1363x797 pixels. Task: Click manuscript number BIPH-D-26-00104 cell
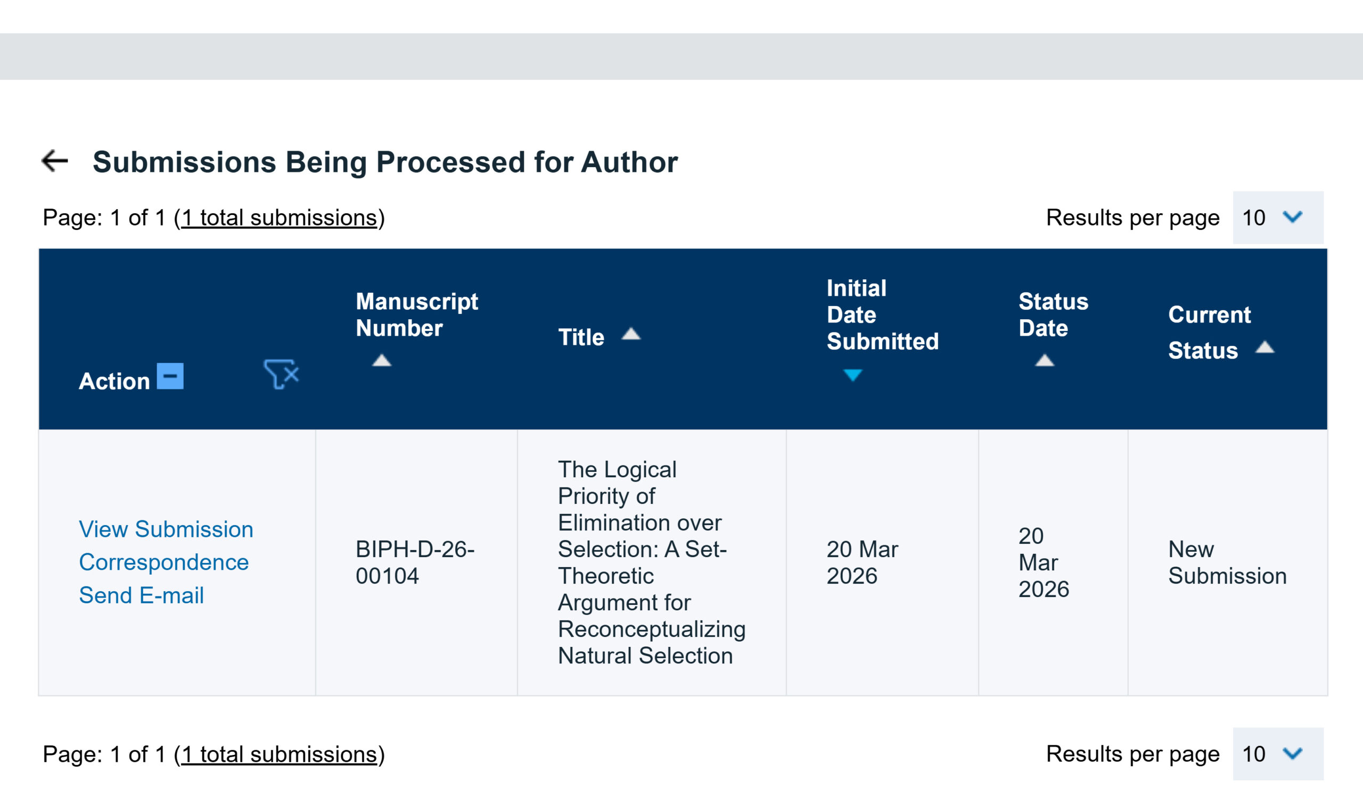tap(415, 562)
